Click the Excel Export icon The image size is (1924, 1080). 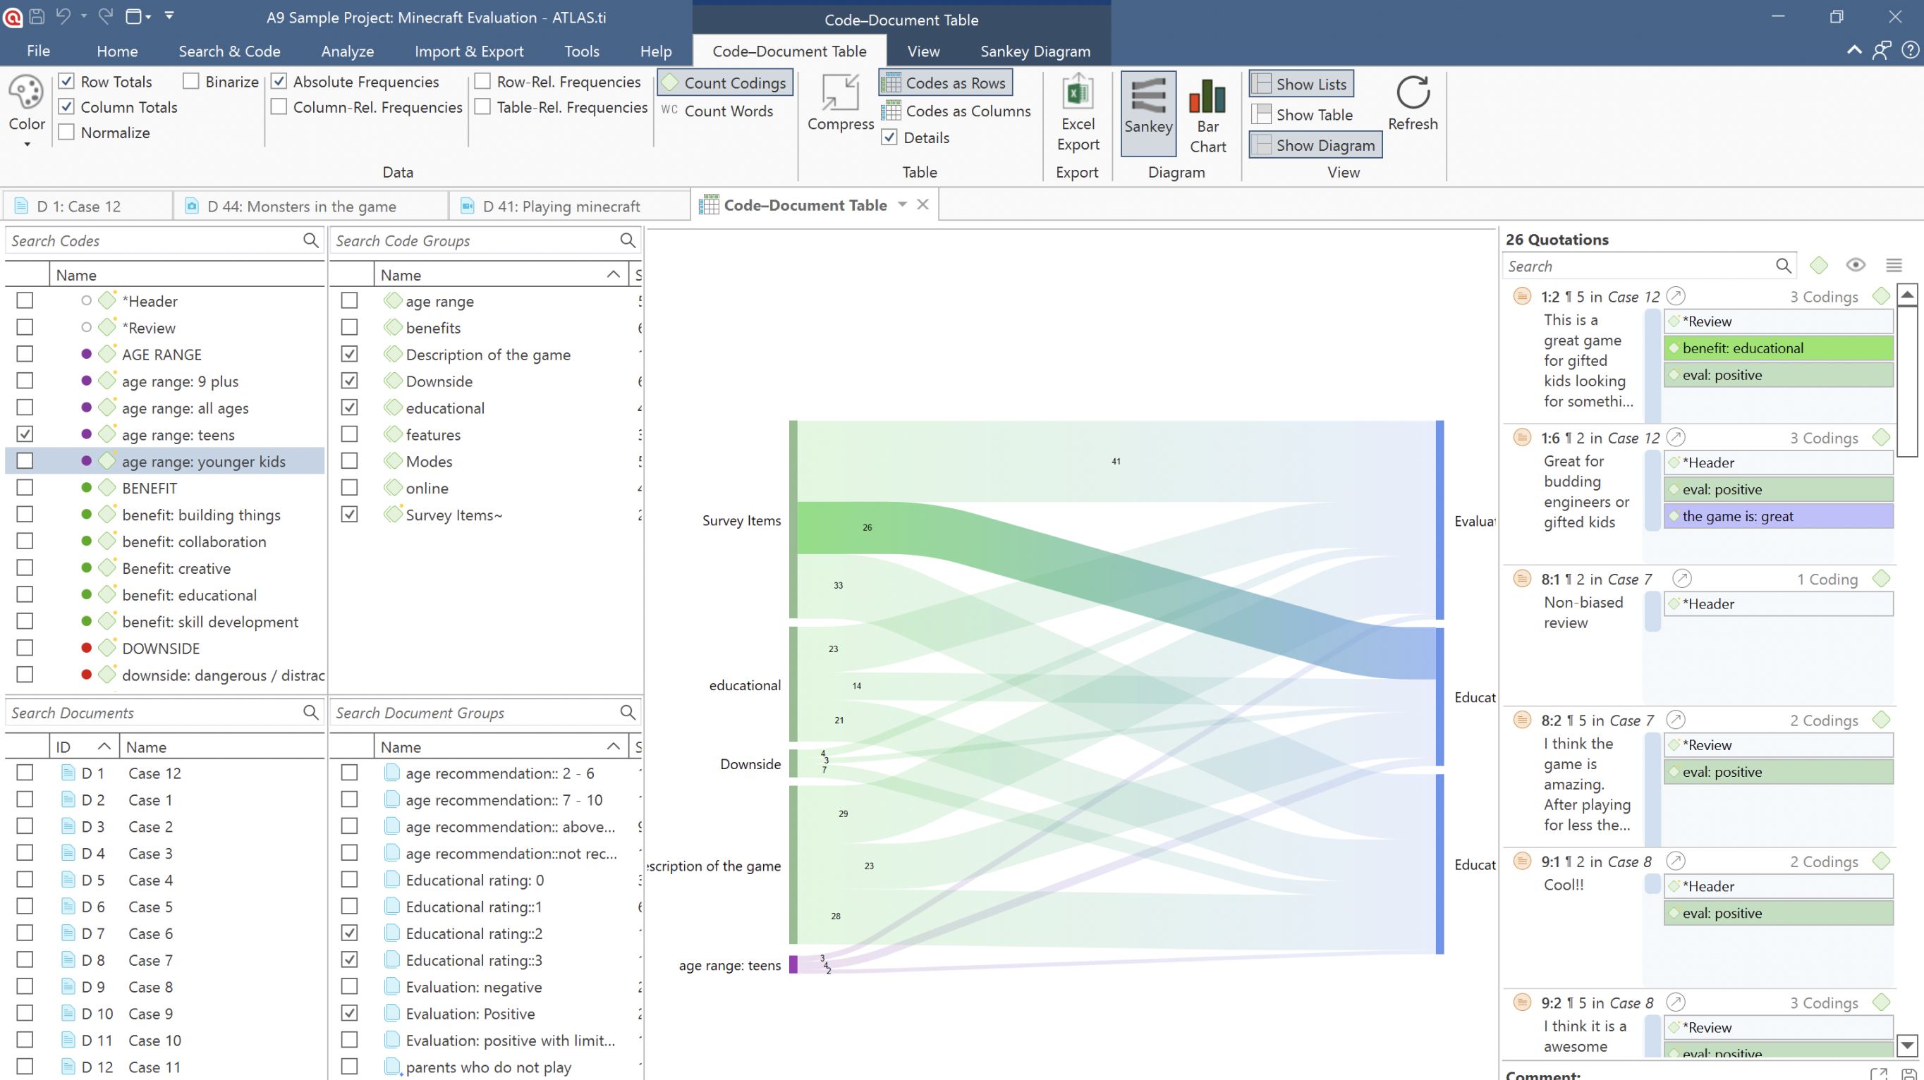pos(1077,93)
